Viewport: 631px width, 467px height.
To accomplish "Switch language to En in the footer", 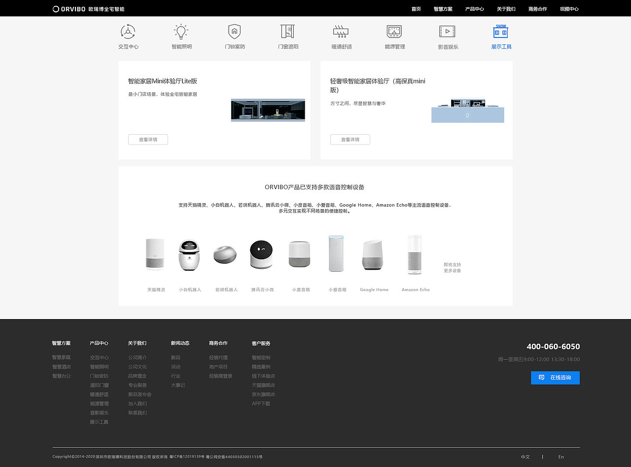I will [561, 457].
